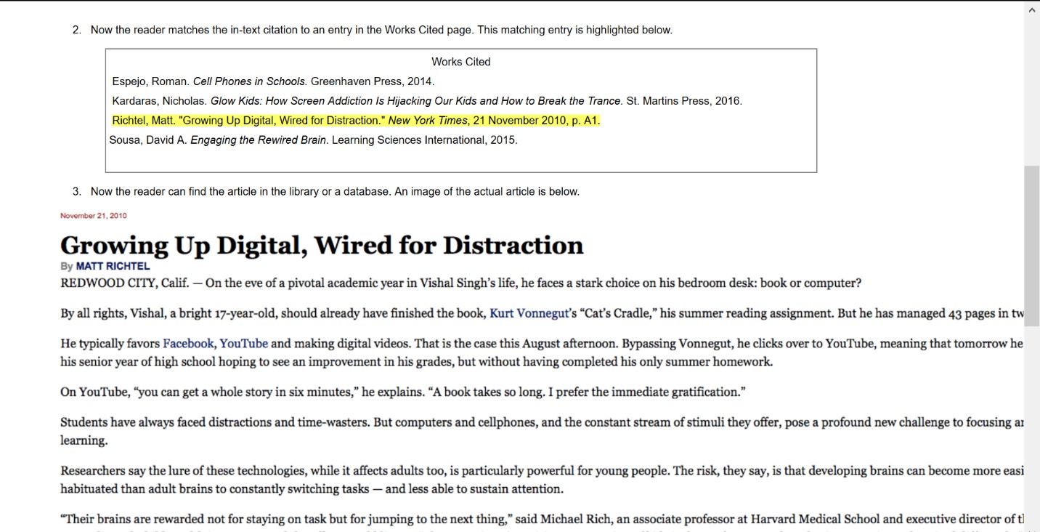The image size is (1040, 532).
Task: Click the Works Cited heading
Action: (x=460, y=62)
